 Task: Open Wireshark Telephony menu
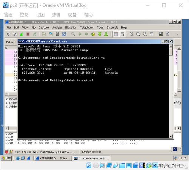(x=87, y=28)
